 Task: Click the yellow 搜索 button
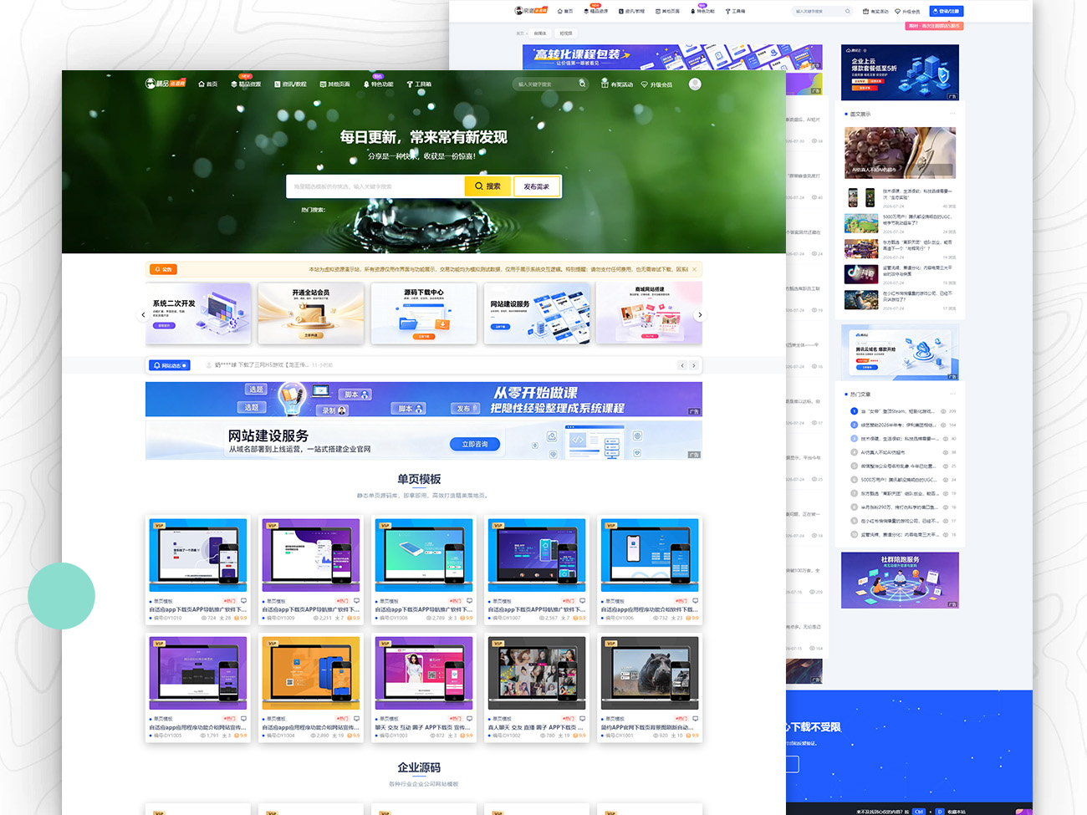(x=487, y=186)
